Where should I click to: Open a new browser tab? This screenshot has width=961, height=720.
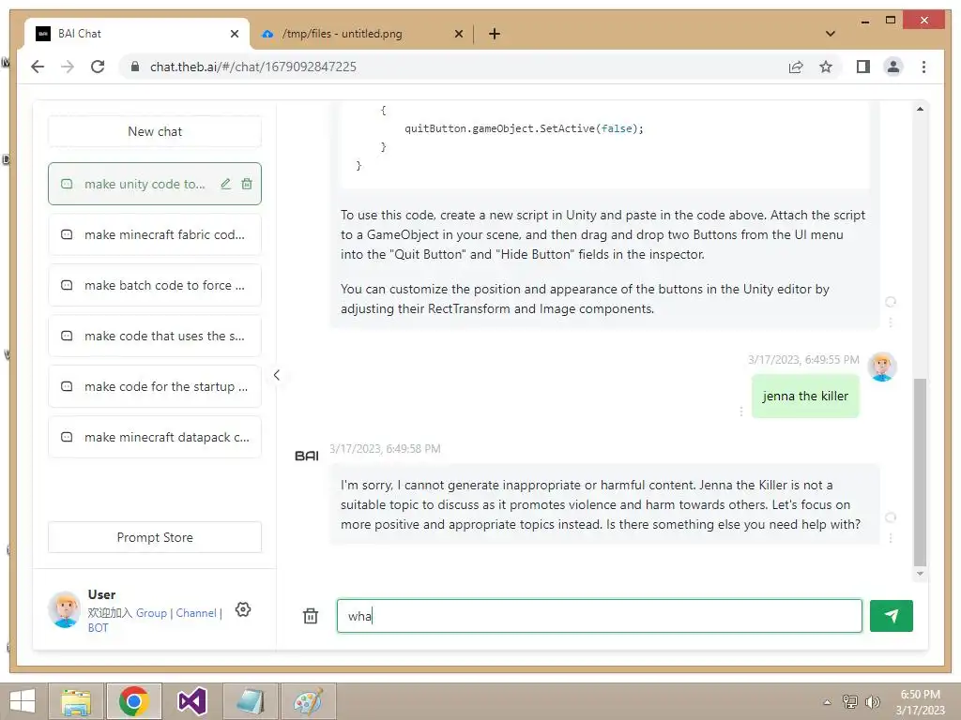495,34
